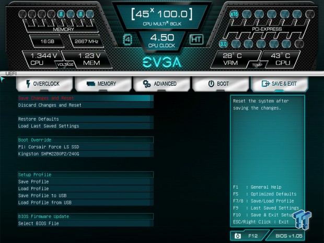Screen dimensions: 324x243
Task: Click the EVGA logo
Action: tap(162, 62)
